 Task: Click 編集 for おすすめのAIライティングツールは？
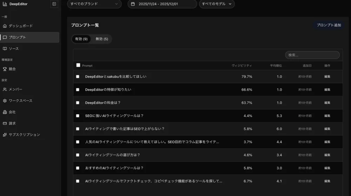point(327,168)
